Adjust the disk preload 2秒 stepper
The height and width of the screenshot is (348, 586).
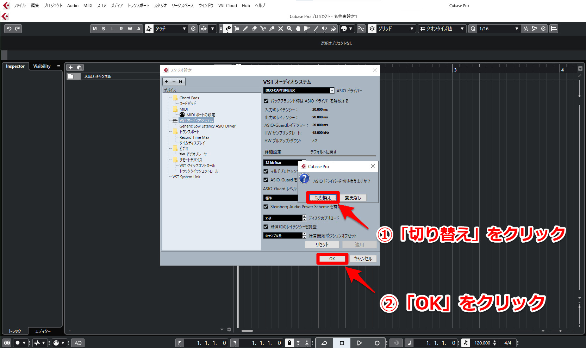tap(304, 218)
